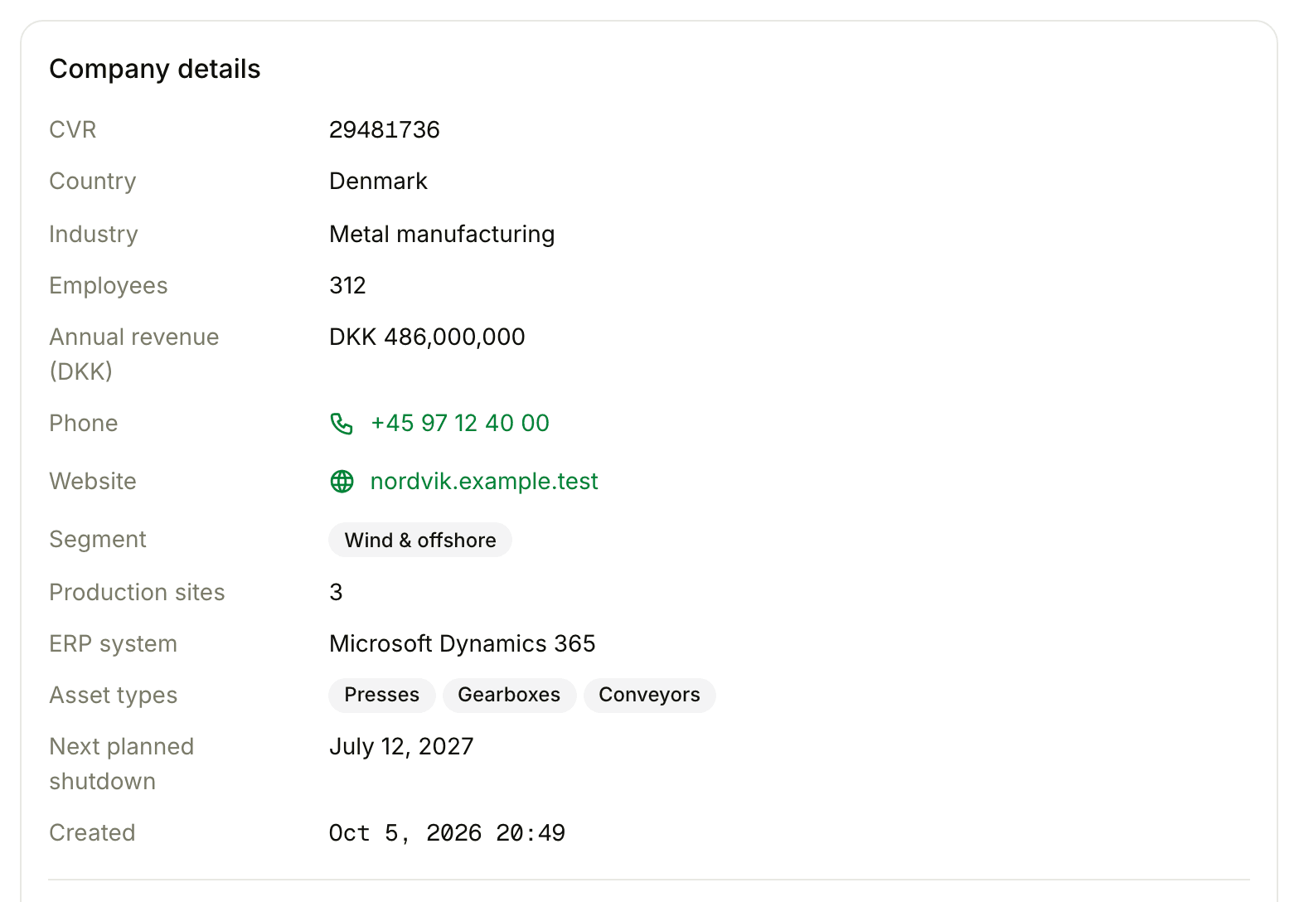This screenshot has width=1299, height=902.
Task: Click the Industry field label
Action: (x=94, y=234)
